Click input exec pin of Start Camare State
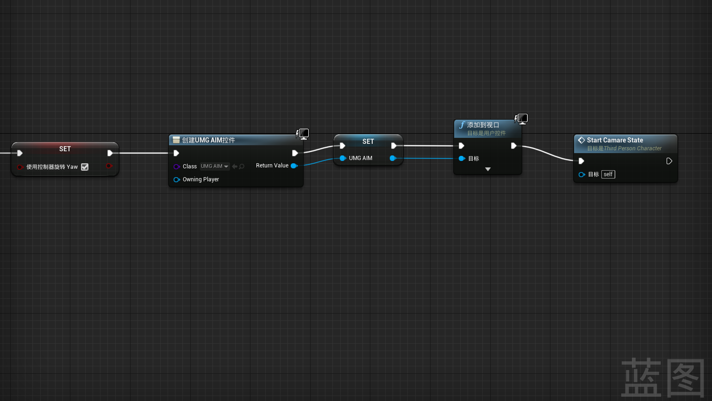712x401 pixels. click(581, 161)
